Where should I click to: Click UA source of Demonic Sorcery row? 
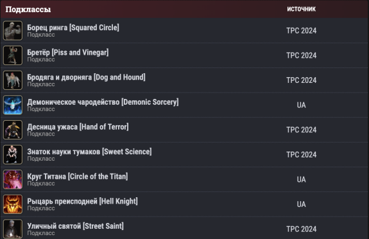click(301, 105)
